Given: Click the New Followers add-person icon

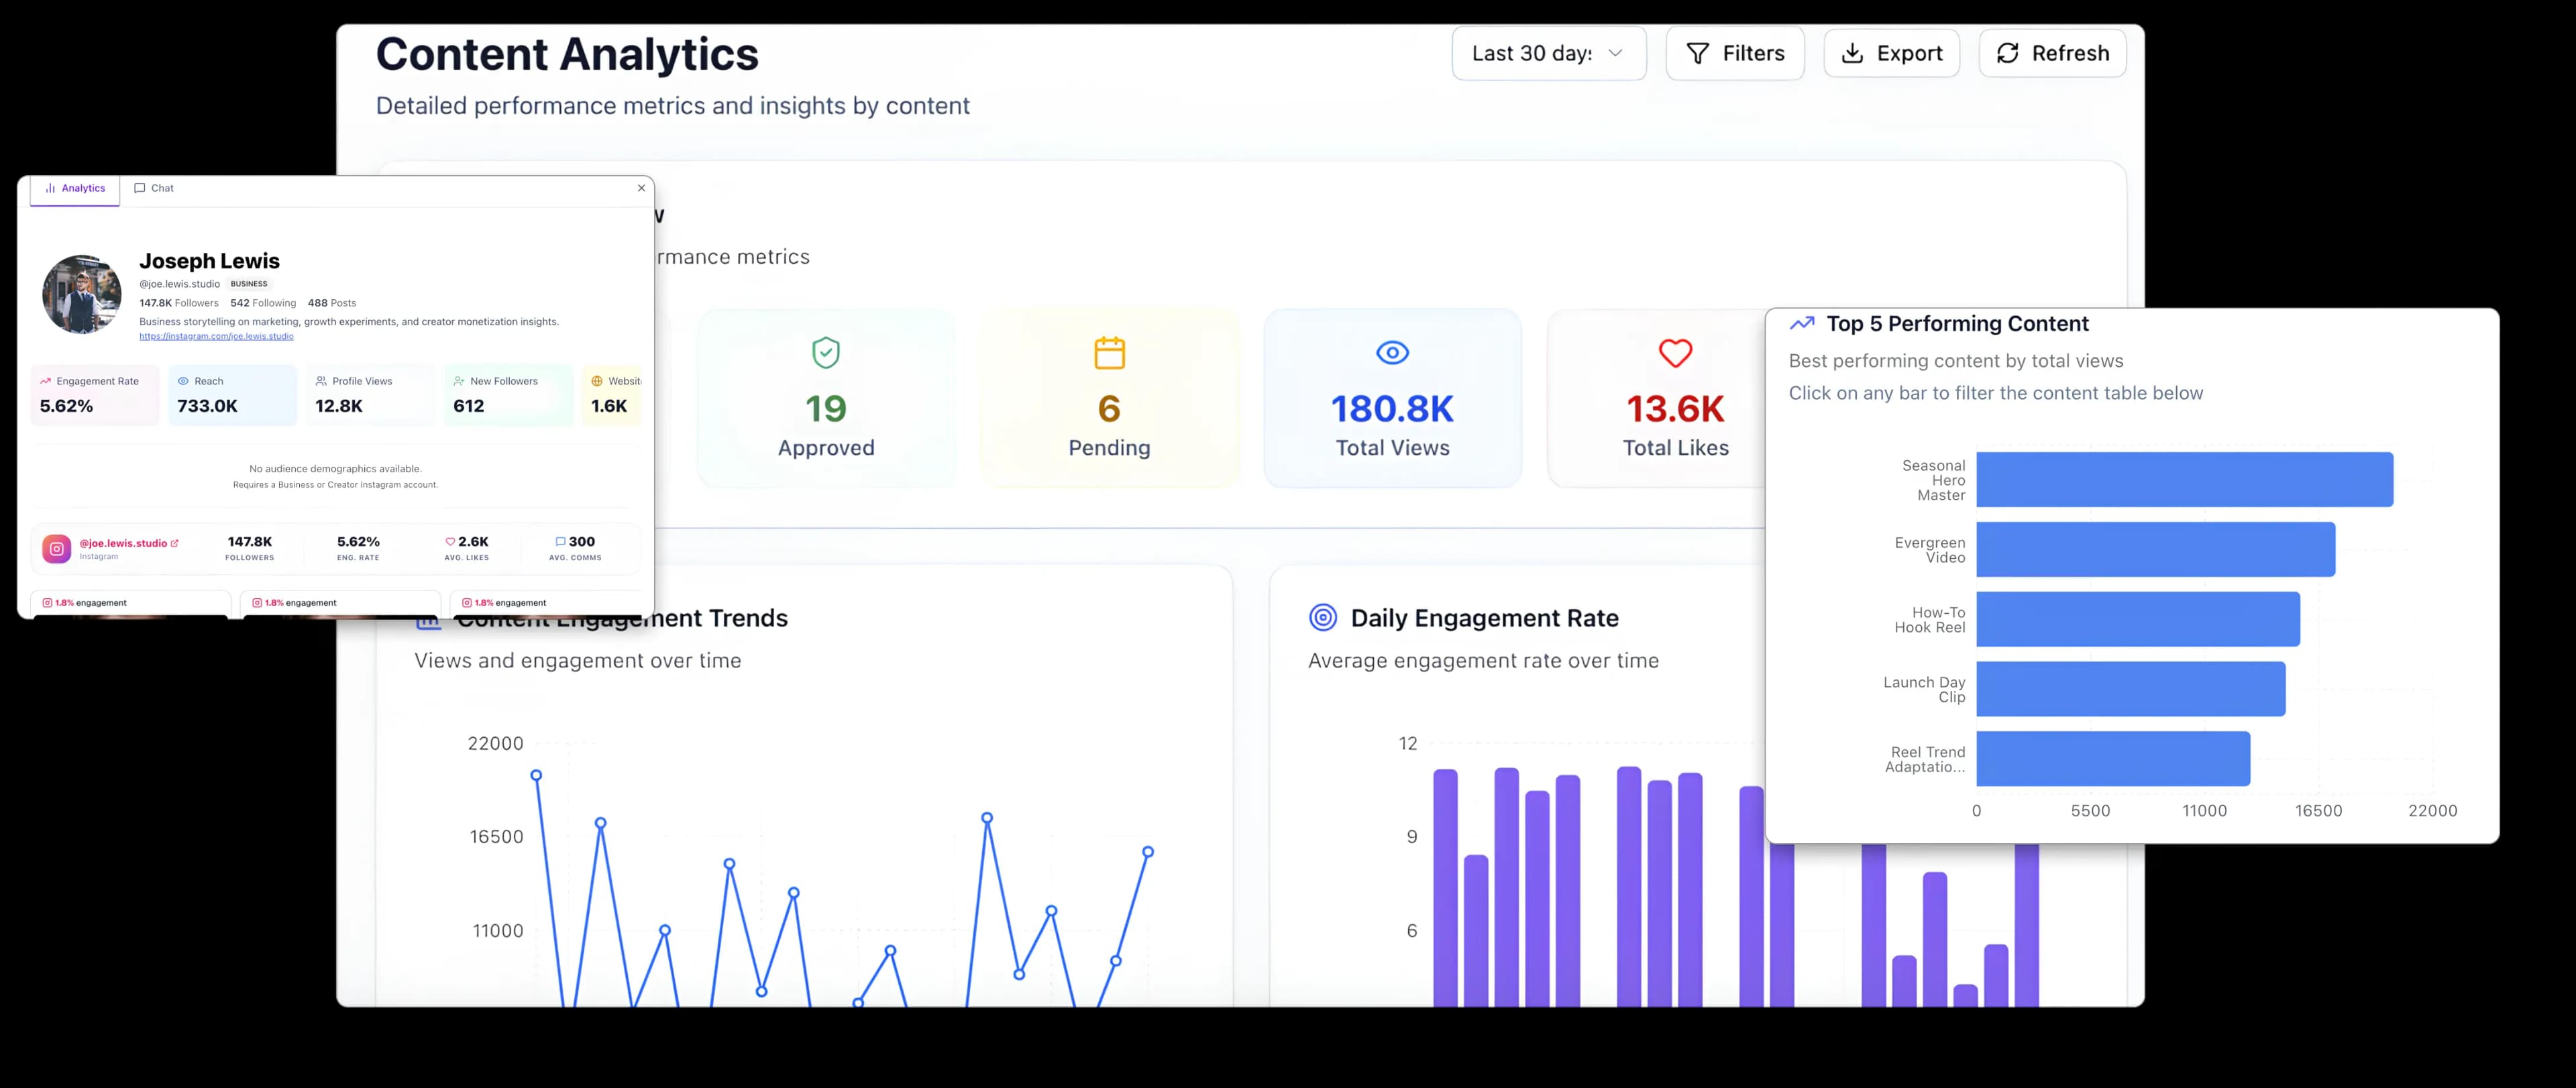Looking at the screenshot, I should [x=459, y=381].
